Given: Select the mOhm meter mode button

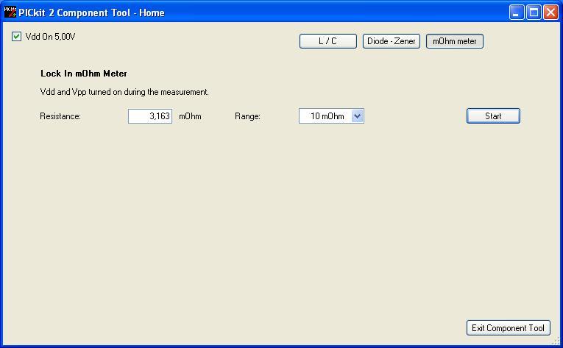Looking at the screenshot, I should pos(454,41).
